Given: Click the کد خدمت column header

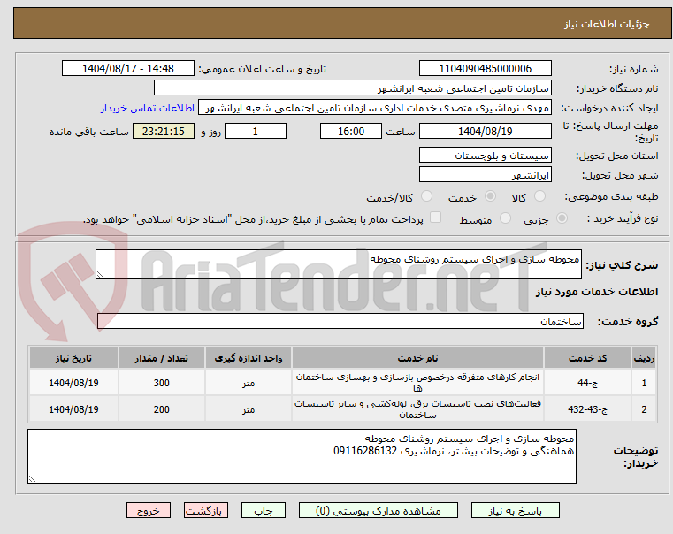Looking at the screenshot, I should click(587, 358).
